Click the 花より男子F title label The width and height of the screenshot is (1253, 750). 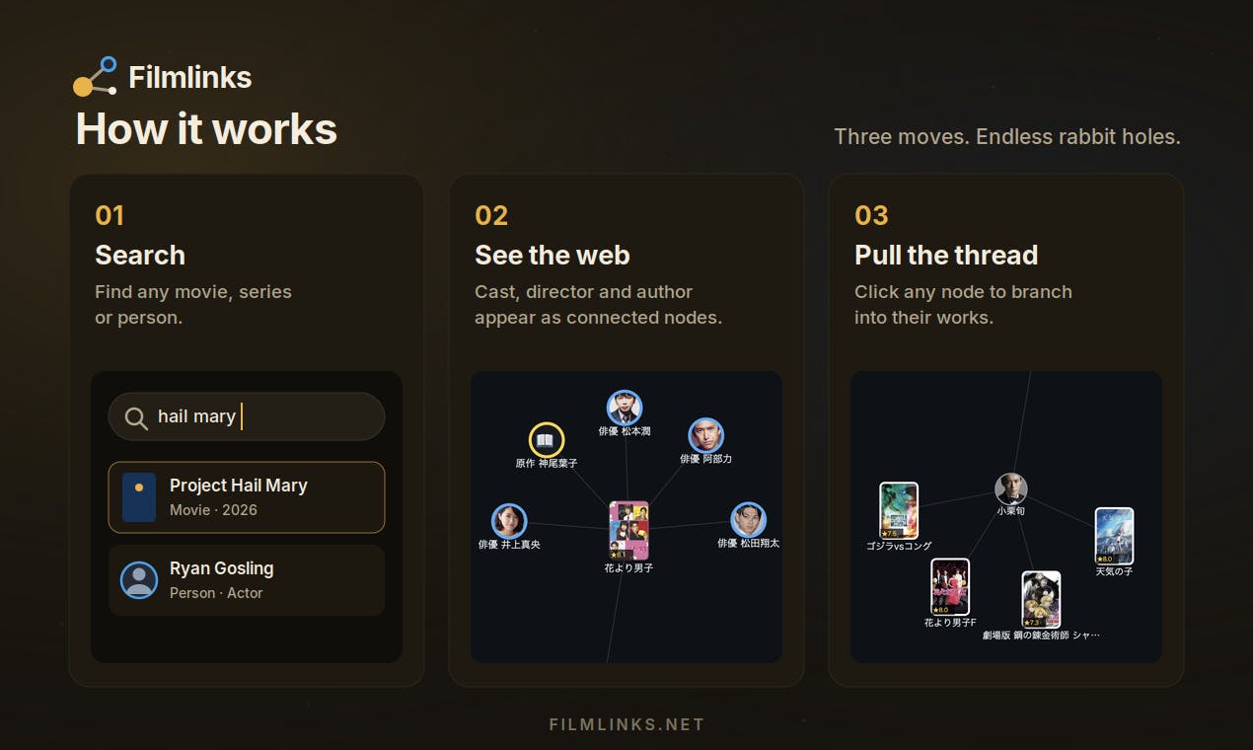pos(950,623)
